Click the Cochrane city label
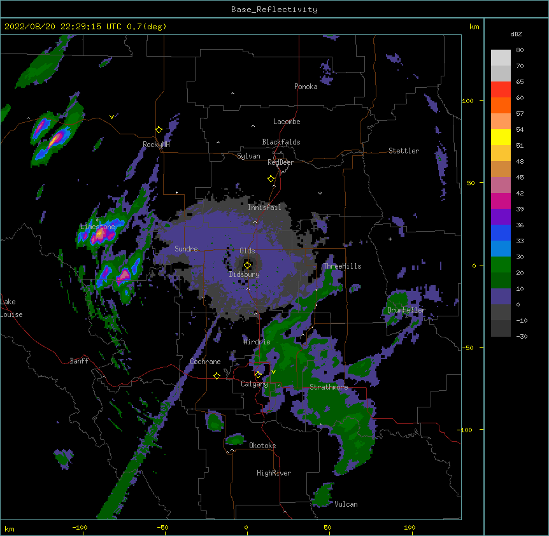Image resolution: width=549 pixels, height=536 pixels. pyautogui.click(x=205, y=362)
